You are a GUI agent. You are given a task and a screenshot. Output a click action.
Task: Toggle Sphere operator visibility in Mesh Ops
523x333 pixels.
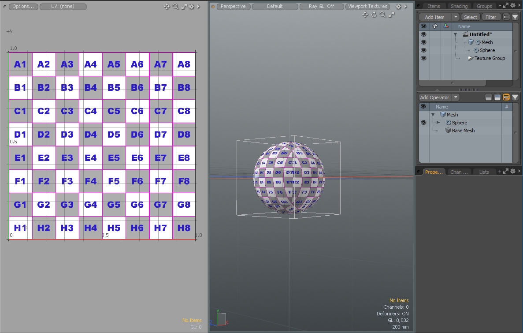pyautogui.click(x=423, y=123)
